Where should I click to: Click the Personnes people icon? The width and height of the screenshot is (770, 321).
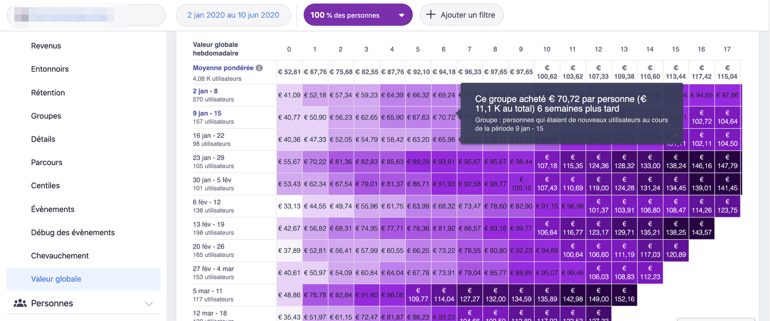pos(20,303)
